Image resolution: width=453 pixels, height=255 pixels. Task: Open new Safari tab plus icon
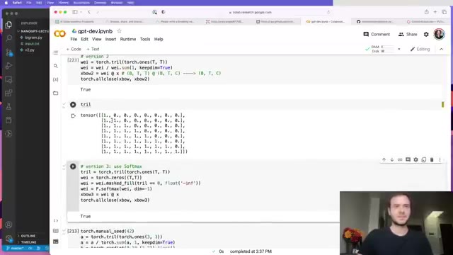[x=435, y=12]
